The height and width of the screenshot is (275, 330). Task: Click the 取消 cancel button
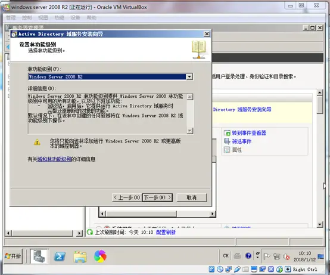click(192, 197)
